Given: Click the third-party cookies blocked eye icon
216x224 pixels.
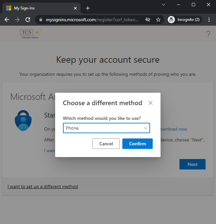Looking at the screenshot, I should tap(148, 20).
